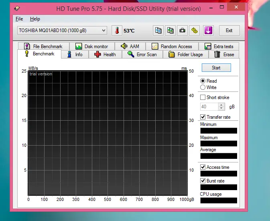Switch to the Random Access tab
Image resolution: width=270 pixels, height=221 pixels.
[x=172, y=46]
